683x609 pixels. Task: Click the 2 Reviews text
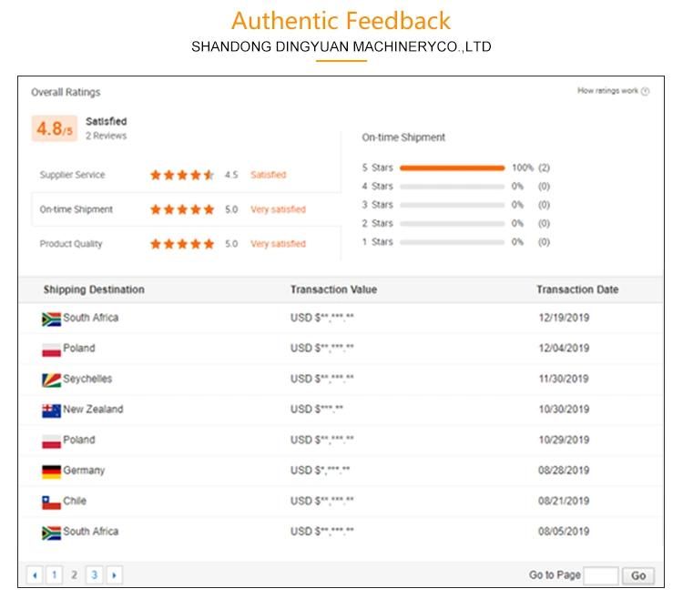point(107,136)
